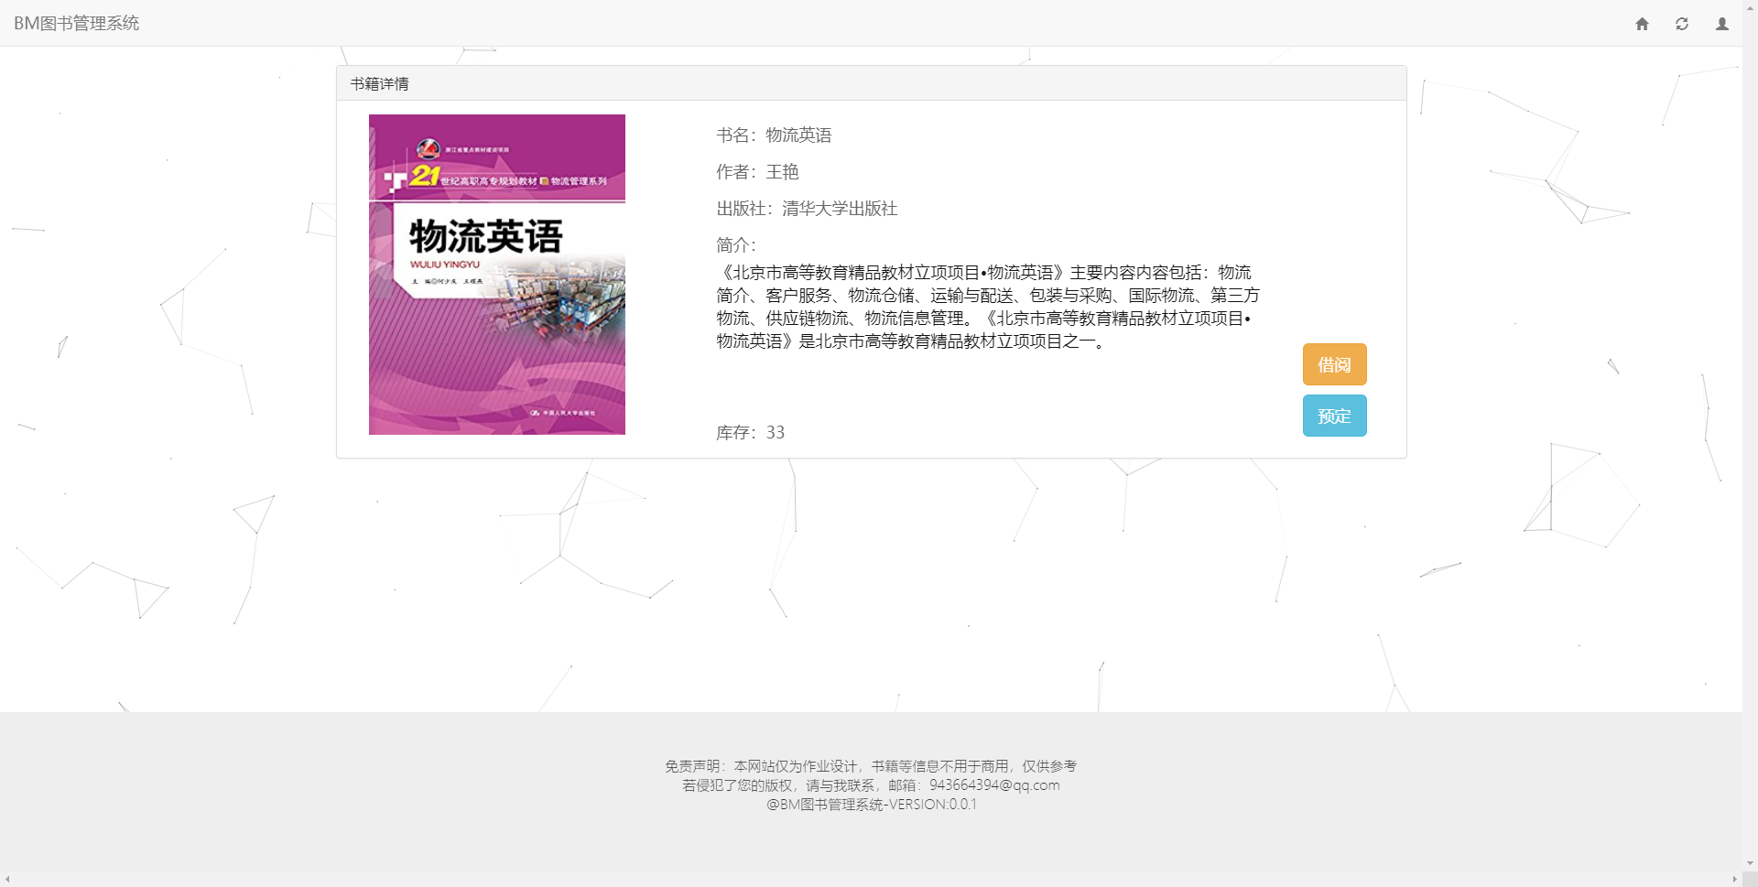This screenshot has height=887, width=1758.
Task: Click the 书籍详情 panel heading
Action: (x=872, y=83)
